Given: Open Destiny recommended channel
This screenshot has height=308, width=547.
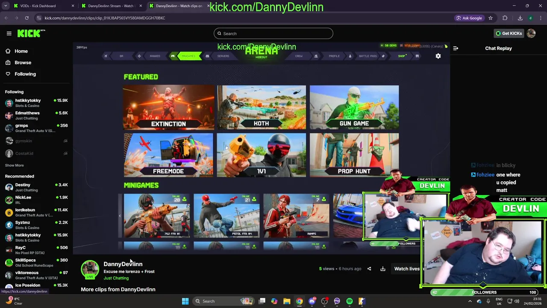Looking at the screenshot, I should tap(36, 187).
